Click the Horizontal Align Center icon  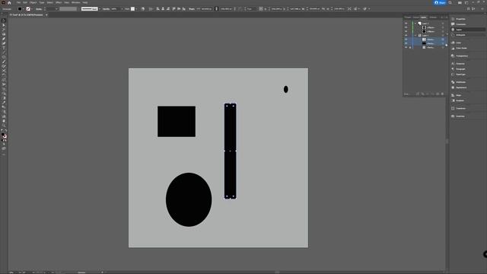pyautogui.click(x=163, y=9)
